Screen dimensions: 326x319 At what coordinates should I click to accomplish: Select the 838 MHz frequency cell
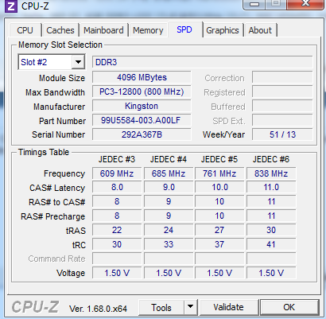point(271,173)
